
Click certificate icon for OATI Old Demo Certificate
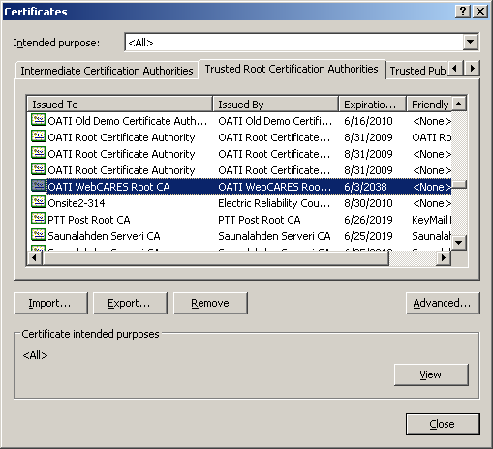pos(39,120)
